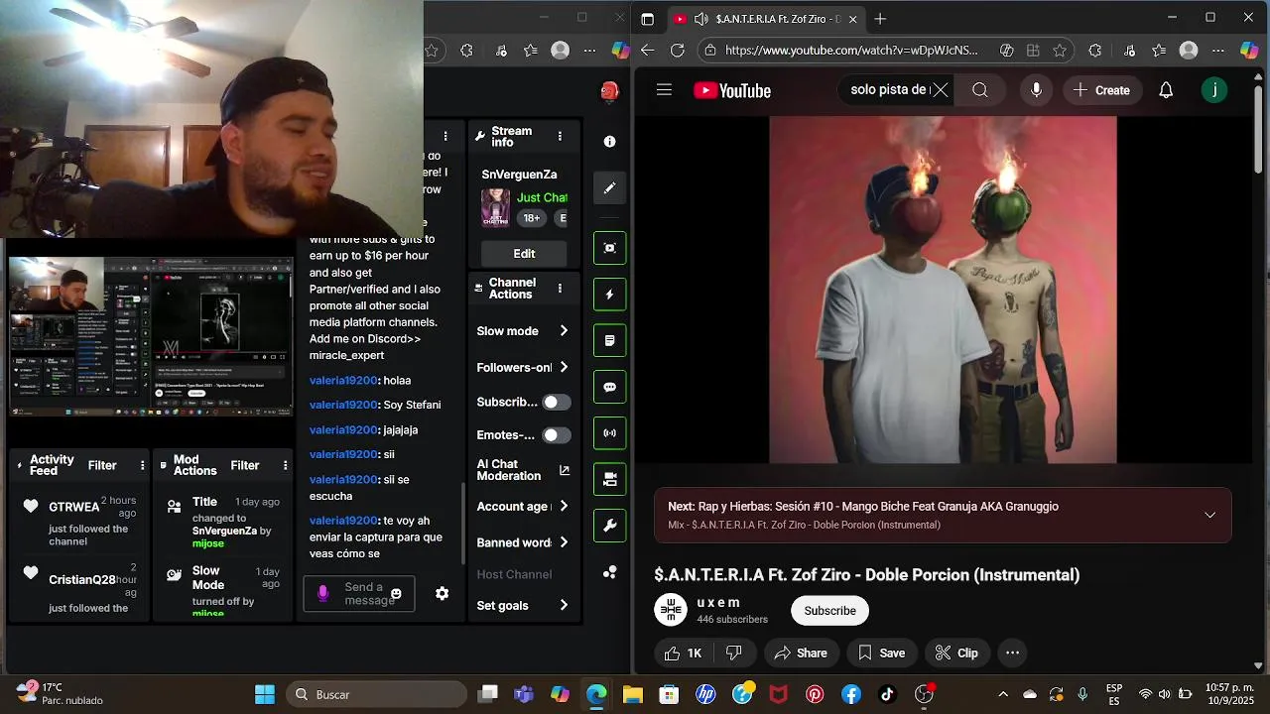Click the purple microphone icon in chat

pos(322,593)
